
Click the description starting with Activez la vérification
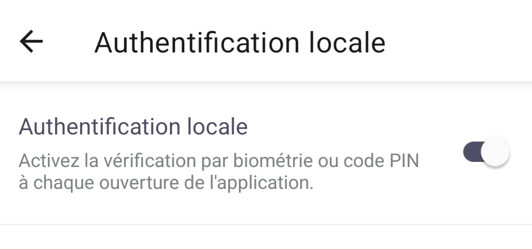click(x=218, y=161)
